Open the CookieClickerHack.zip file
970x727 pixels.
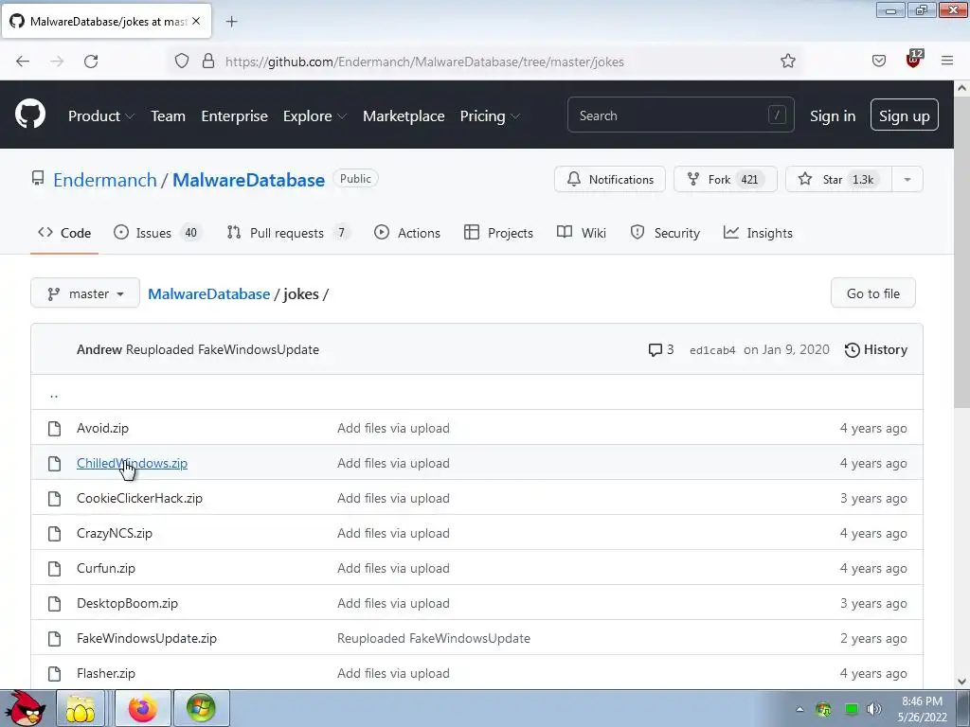tap(139, 498)
